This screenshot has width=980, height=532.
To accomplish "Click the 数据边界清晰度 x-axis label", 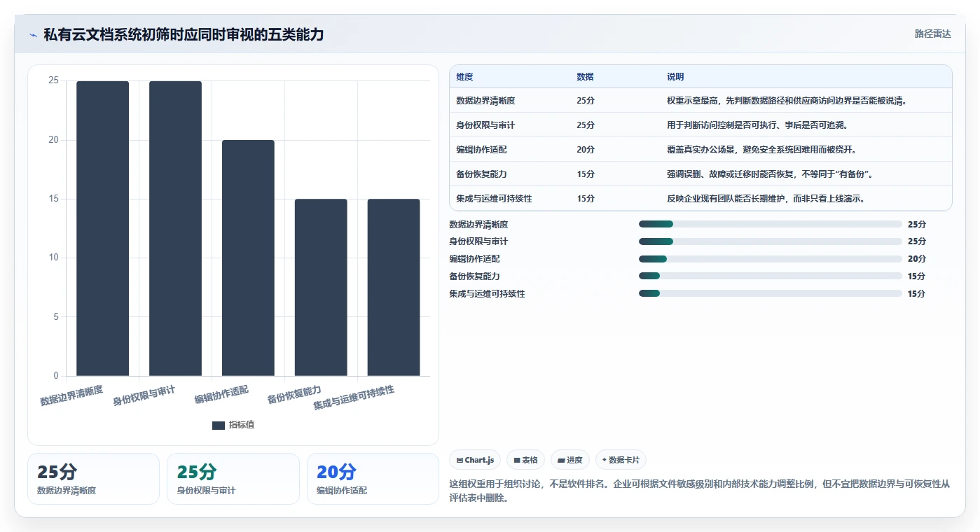I will tap(71, 396).
